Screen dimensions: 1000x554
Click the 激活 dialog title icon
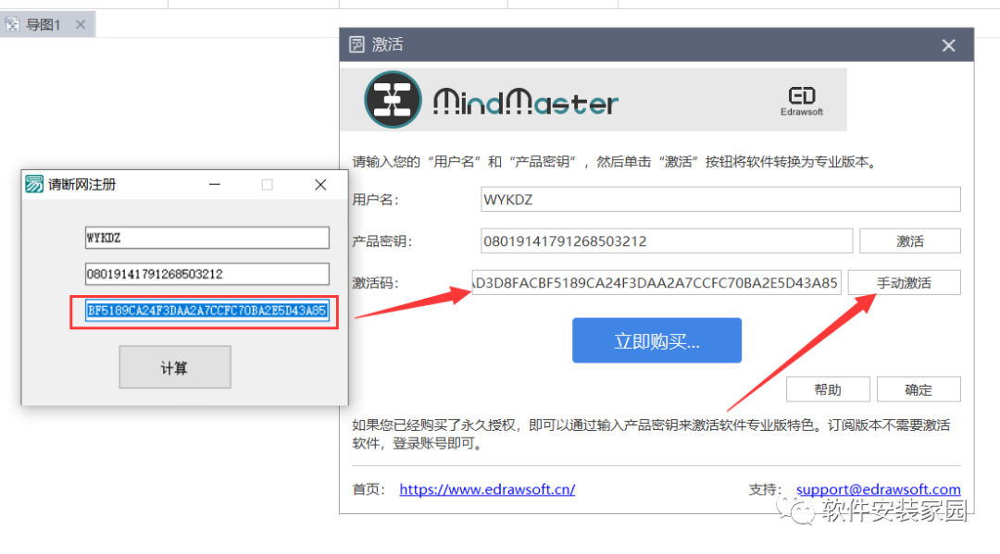[x=356, y=44]
